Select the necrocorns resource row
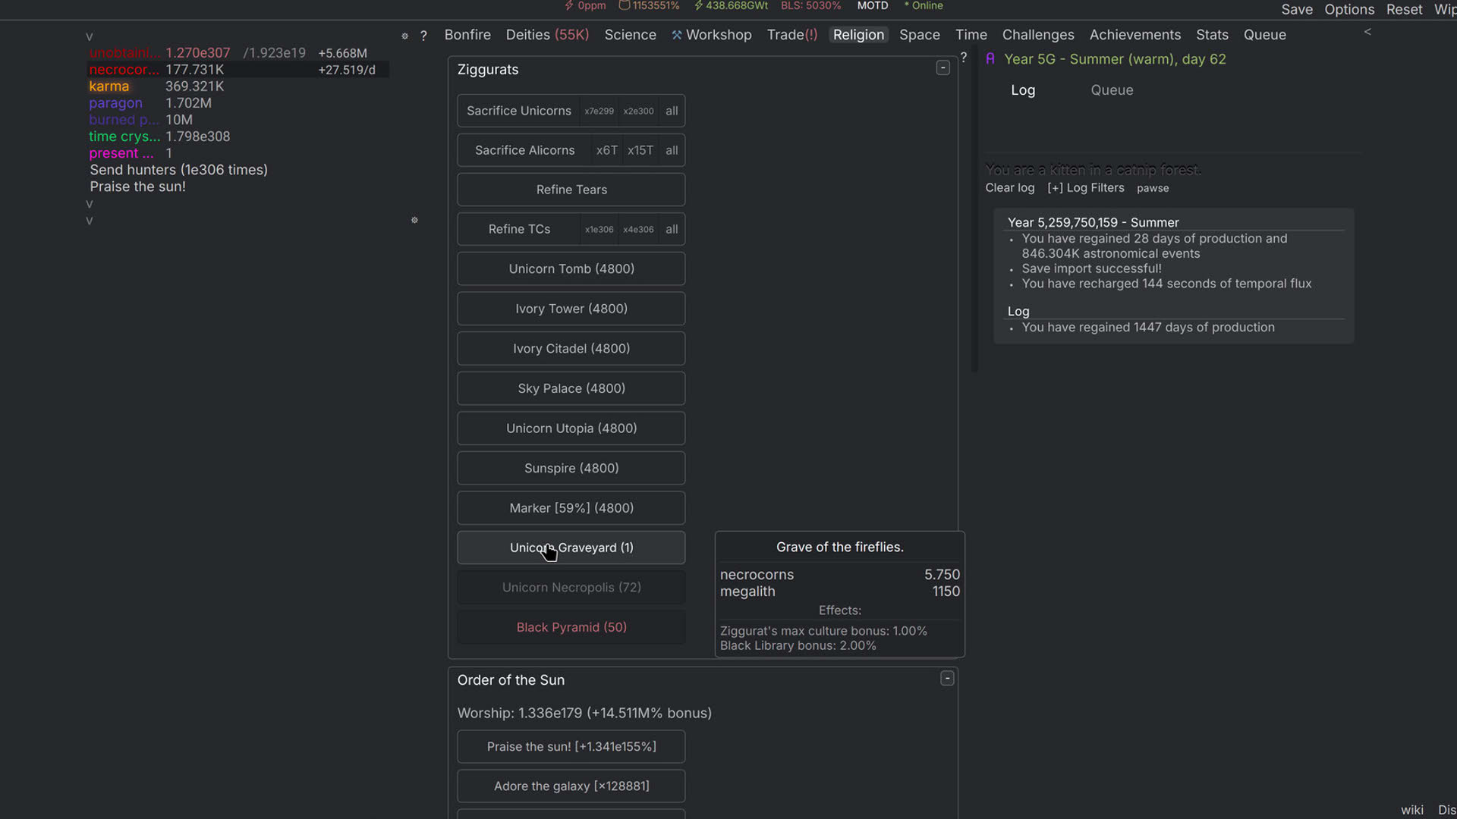Screen dimensions: 1457x819 [238, 70]
